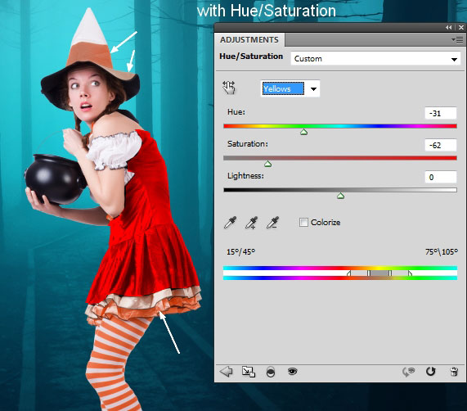467x411 pixels.
Task: Open the Adjustments panel options menu
Action: [457, 39]
